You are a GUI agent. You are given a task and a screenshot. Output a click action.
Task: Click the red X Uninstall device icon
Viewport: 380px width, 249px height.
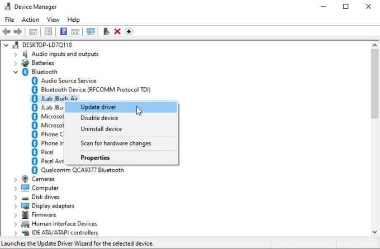click(117, 31)
